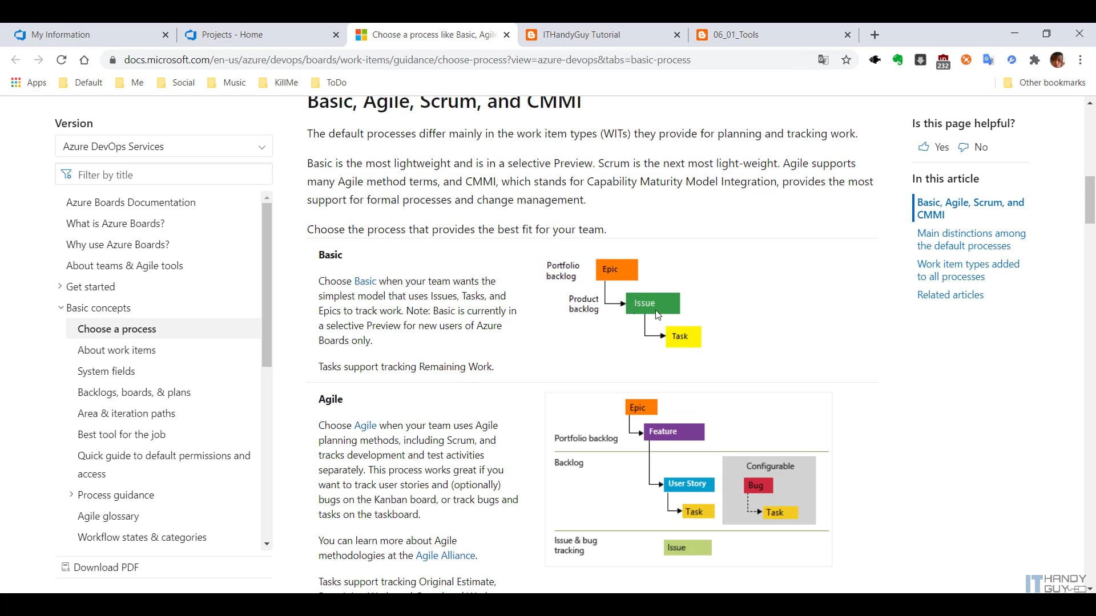Jump to Related articles section
Viewport: 1096px width, 616px height.
pyautogui.click(x=950, y=295)
